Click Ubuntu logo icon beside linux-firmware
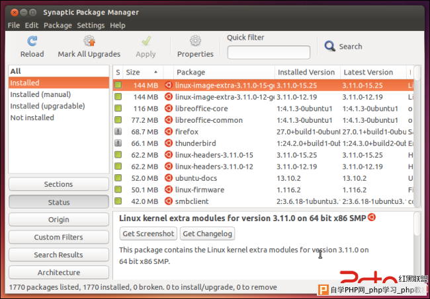 [169, 189]
